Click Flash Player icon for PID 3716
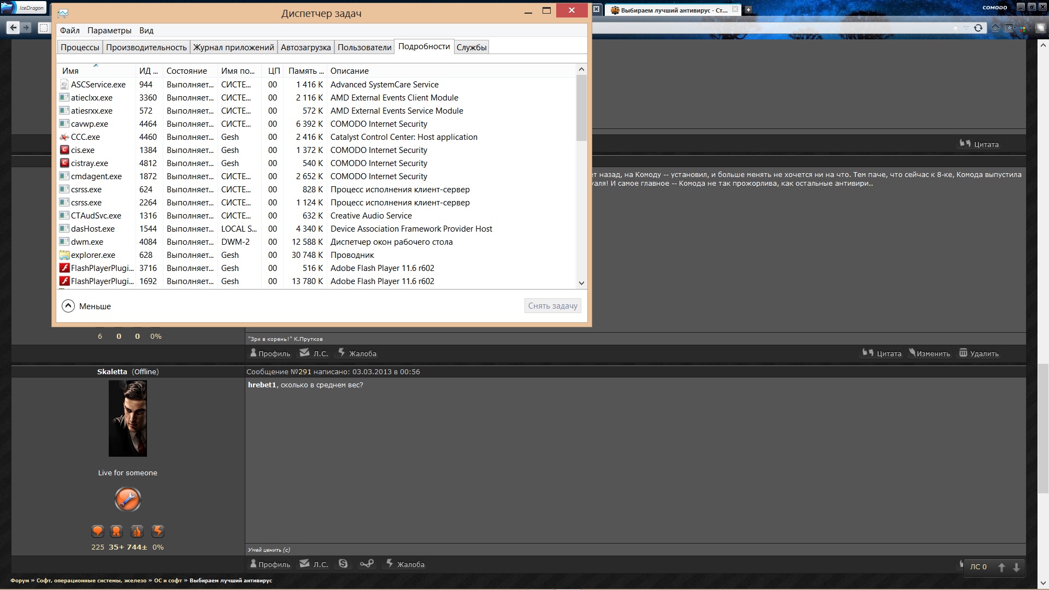The width and height of the screenshot is (1049, 590). 64,268
